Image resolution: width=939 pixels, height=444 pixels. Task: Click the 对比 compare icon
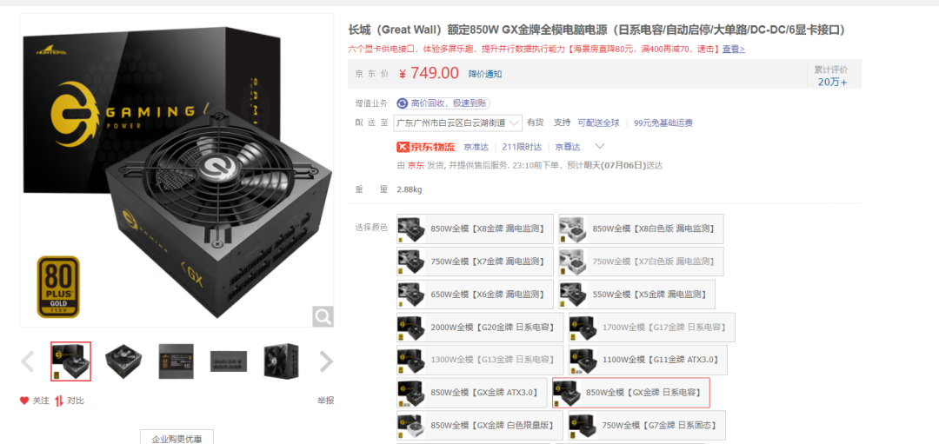pos(59,401)
